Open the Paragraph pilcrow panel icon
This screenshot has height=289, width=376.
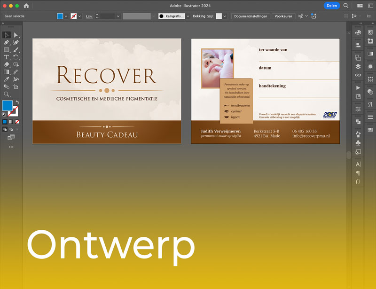tap(358, 173)
